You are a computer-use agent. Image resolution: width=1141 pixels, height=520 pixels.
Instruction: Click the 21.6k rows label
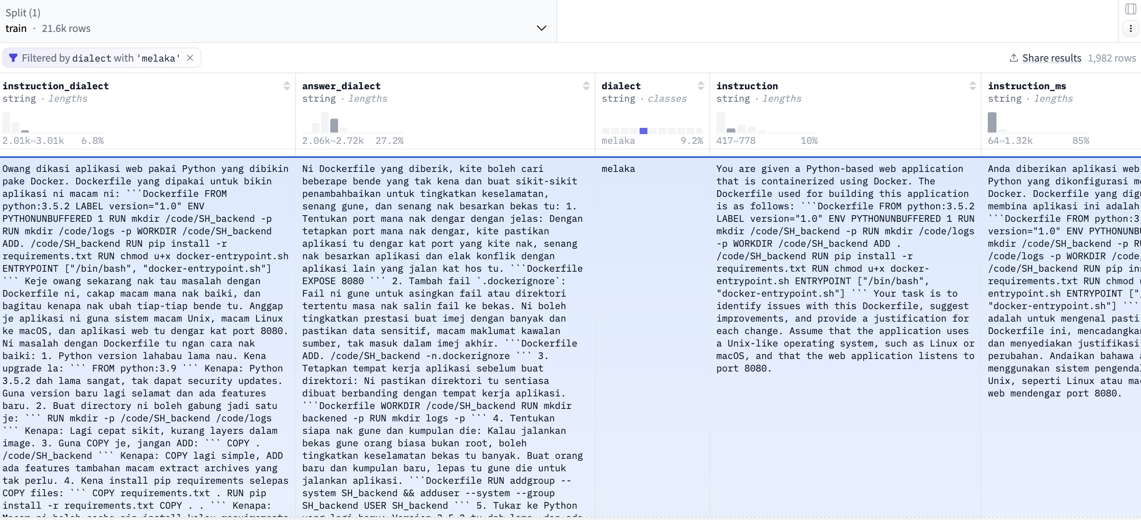(66, 28)
